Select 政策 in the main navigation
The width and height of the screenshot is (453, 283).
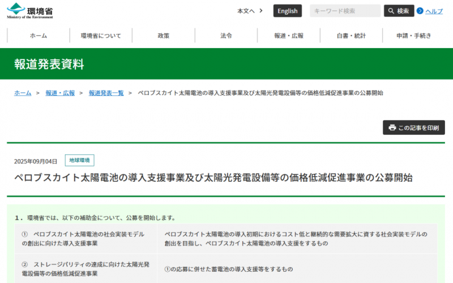(x=164, y=36)
